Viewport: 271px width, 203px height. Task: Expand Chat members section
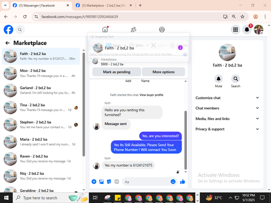point(227,108)
